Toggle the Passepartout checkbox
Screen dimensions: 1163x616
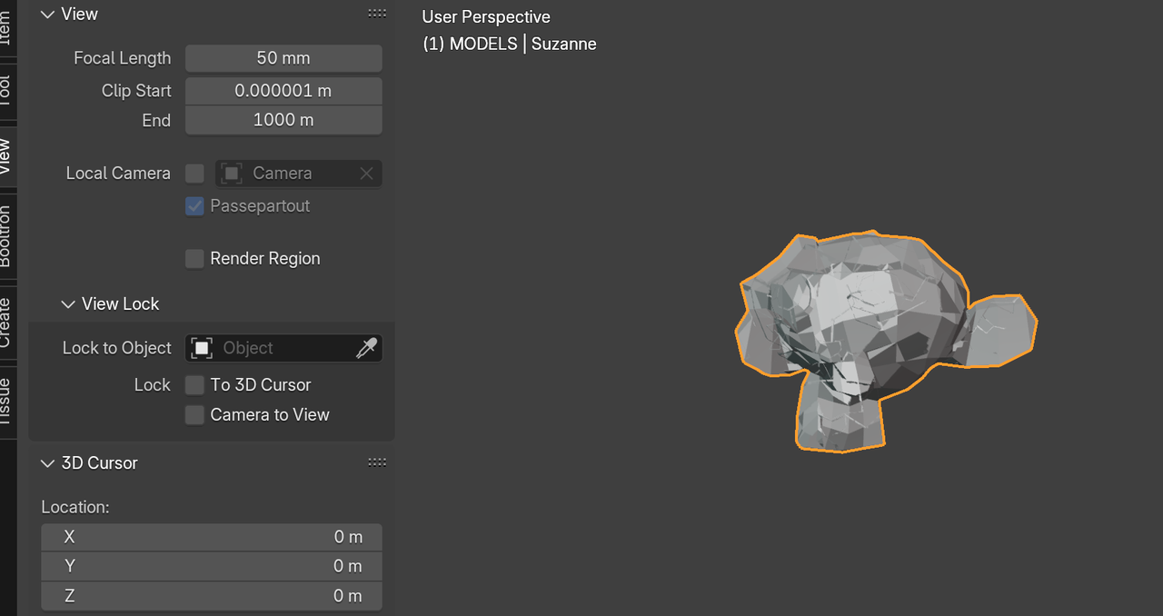[x=194, y=206]
